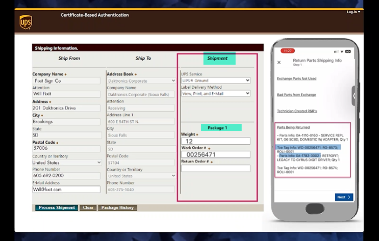Click the Postal Code field 57006
This screenshot has height=241, width=379.
(x=67, y=148)
